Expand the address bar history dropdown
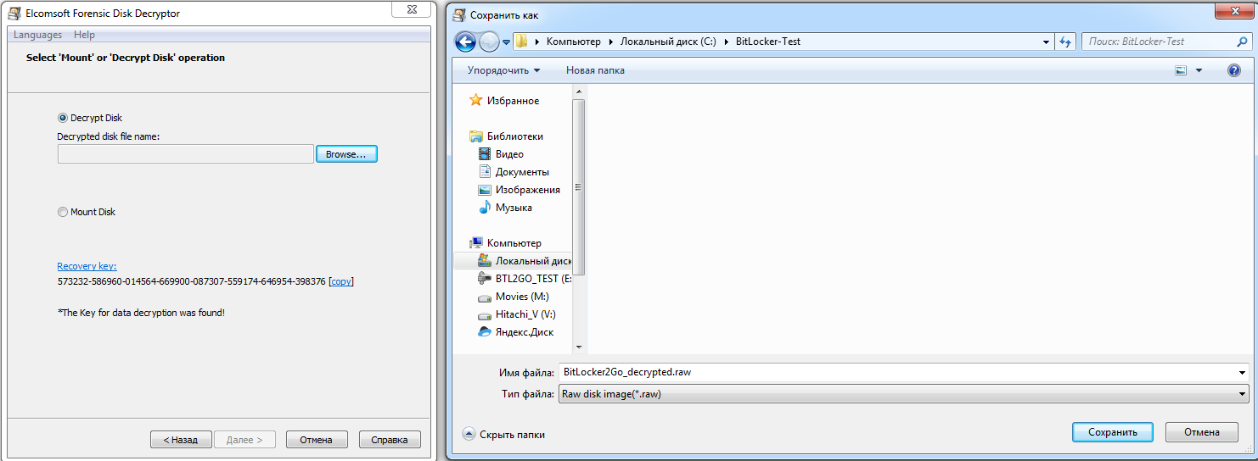This screenshot has width=1258, height=461. point(1047,42)
